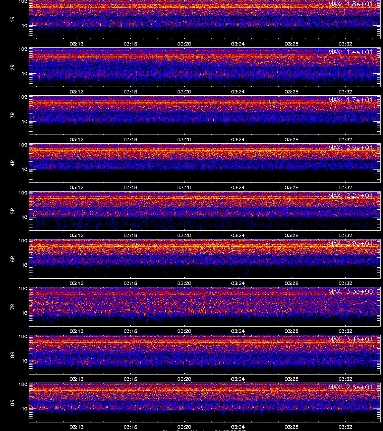
Task: Click the 4R panel axis label
Action: pos(12,163)
